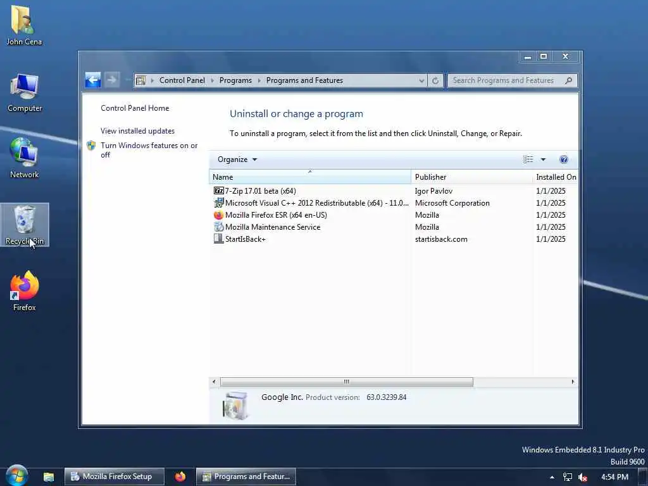Click the horizontal scrollbar thumb
This screenshot has width=648, height=486.
346,382
